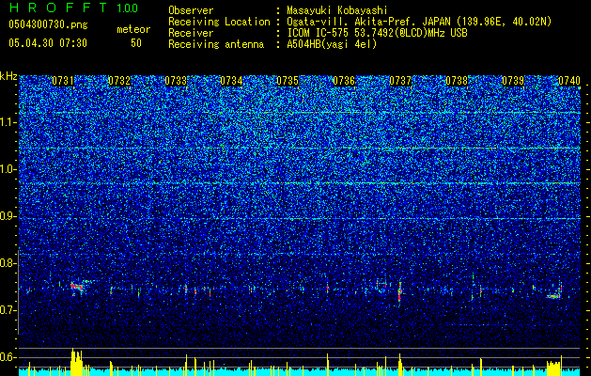Click the 'meteor' label
591x376 pixels.
tap(133, 29)
